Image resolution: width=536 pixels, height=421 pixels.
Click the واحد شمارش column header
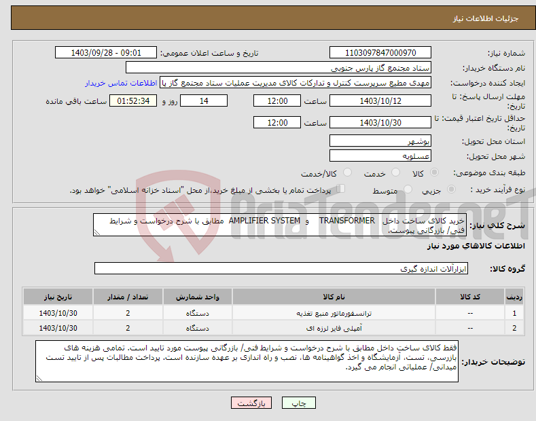point(198,297)
